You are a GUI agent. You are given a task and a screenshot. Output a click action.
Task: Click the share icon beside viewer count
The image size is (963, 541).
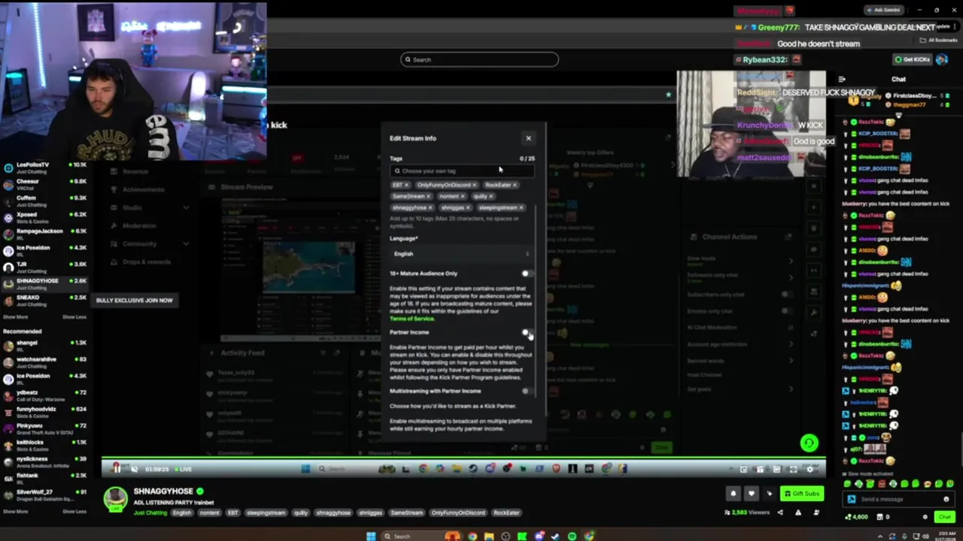click(x=780, y=512)
